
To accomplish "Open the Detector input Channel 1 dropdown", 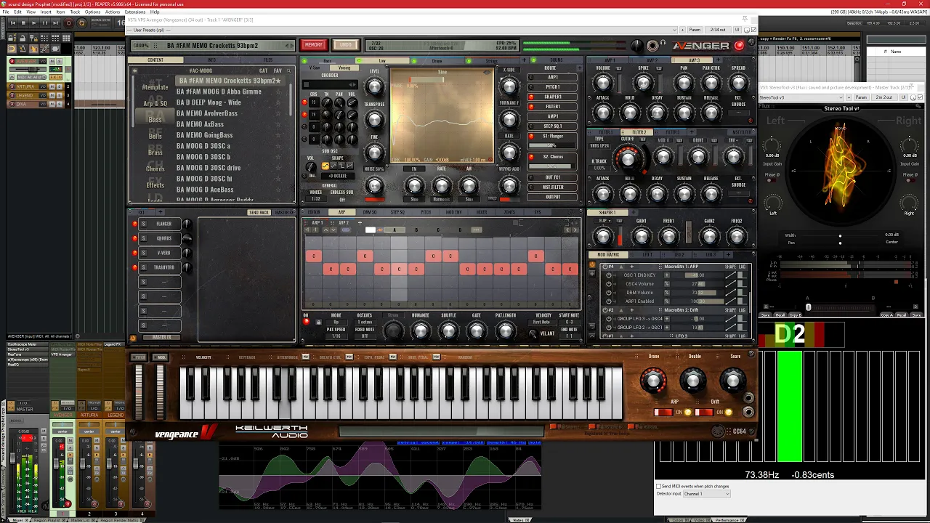I will [706, 494].
